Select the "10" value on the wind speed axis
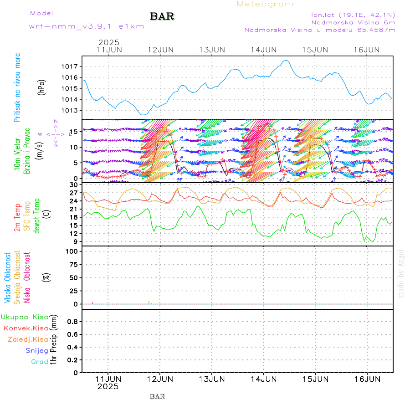410x410 pixels. coord(74,147)
